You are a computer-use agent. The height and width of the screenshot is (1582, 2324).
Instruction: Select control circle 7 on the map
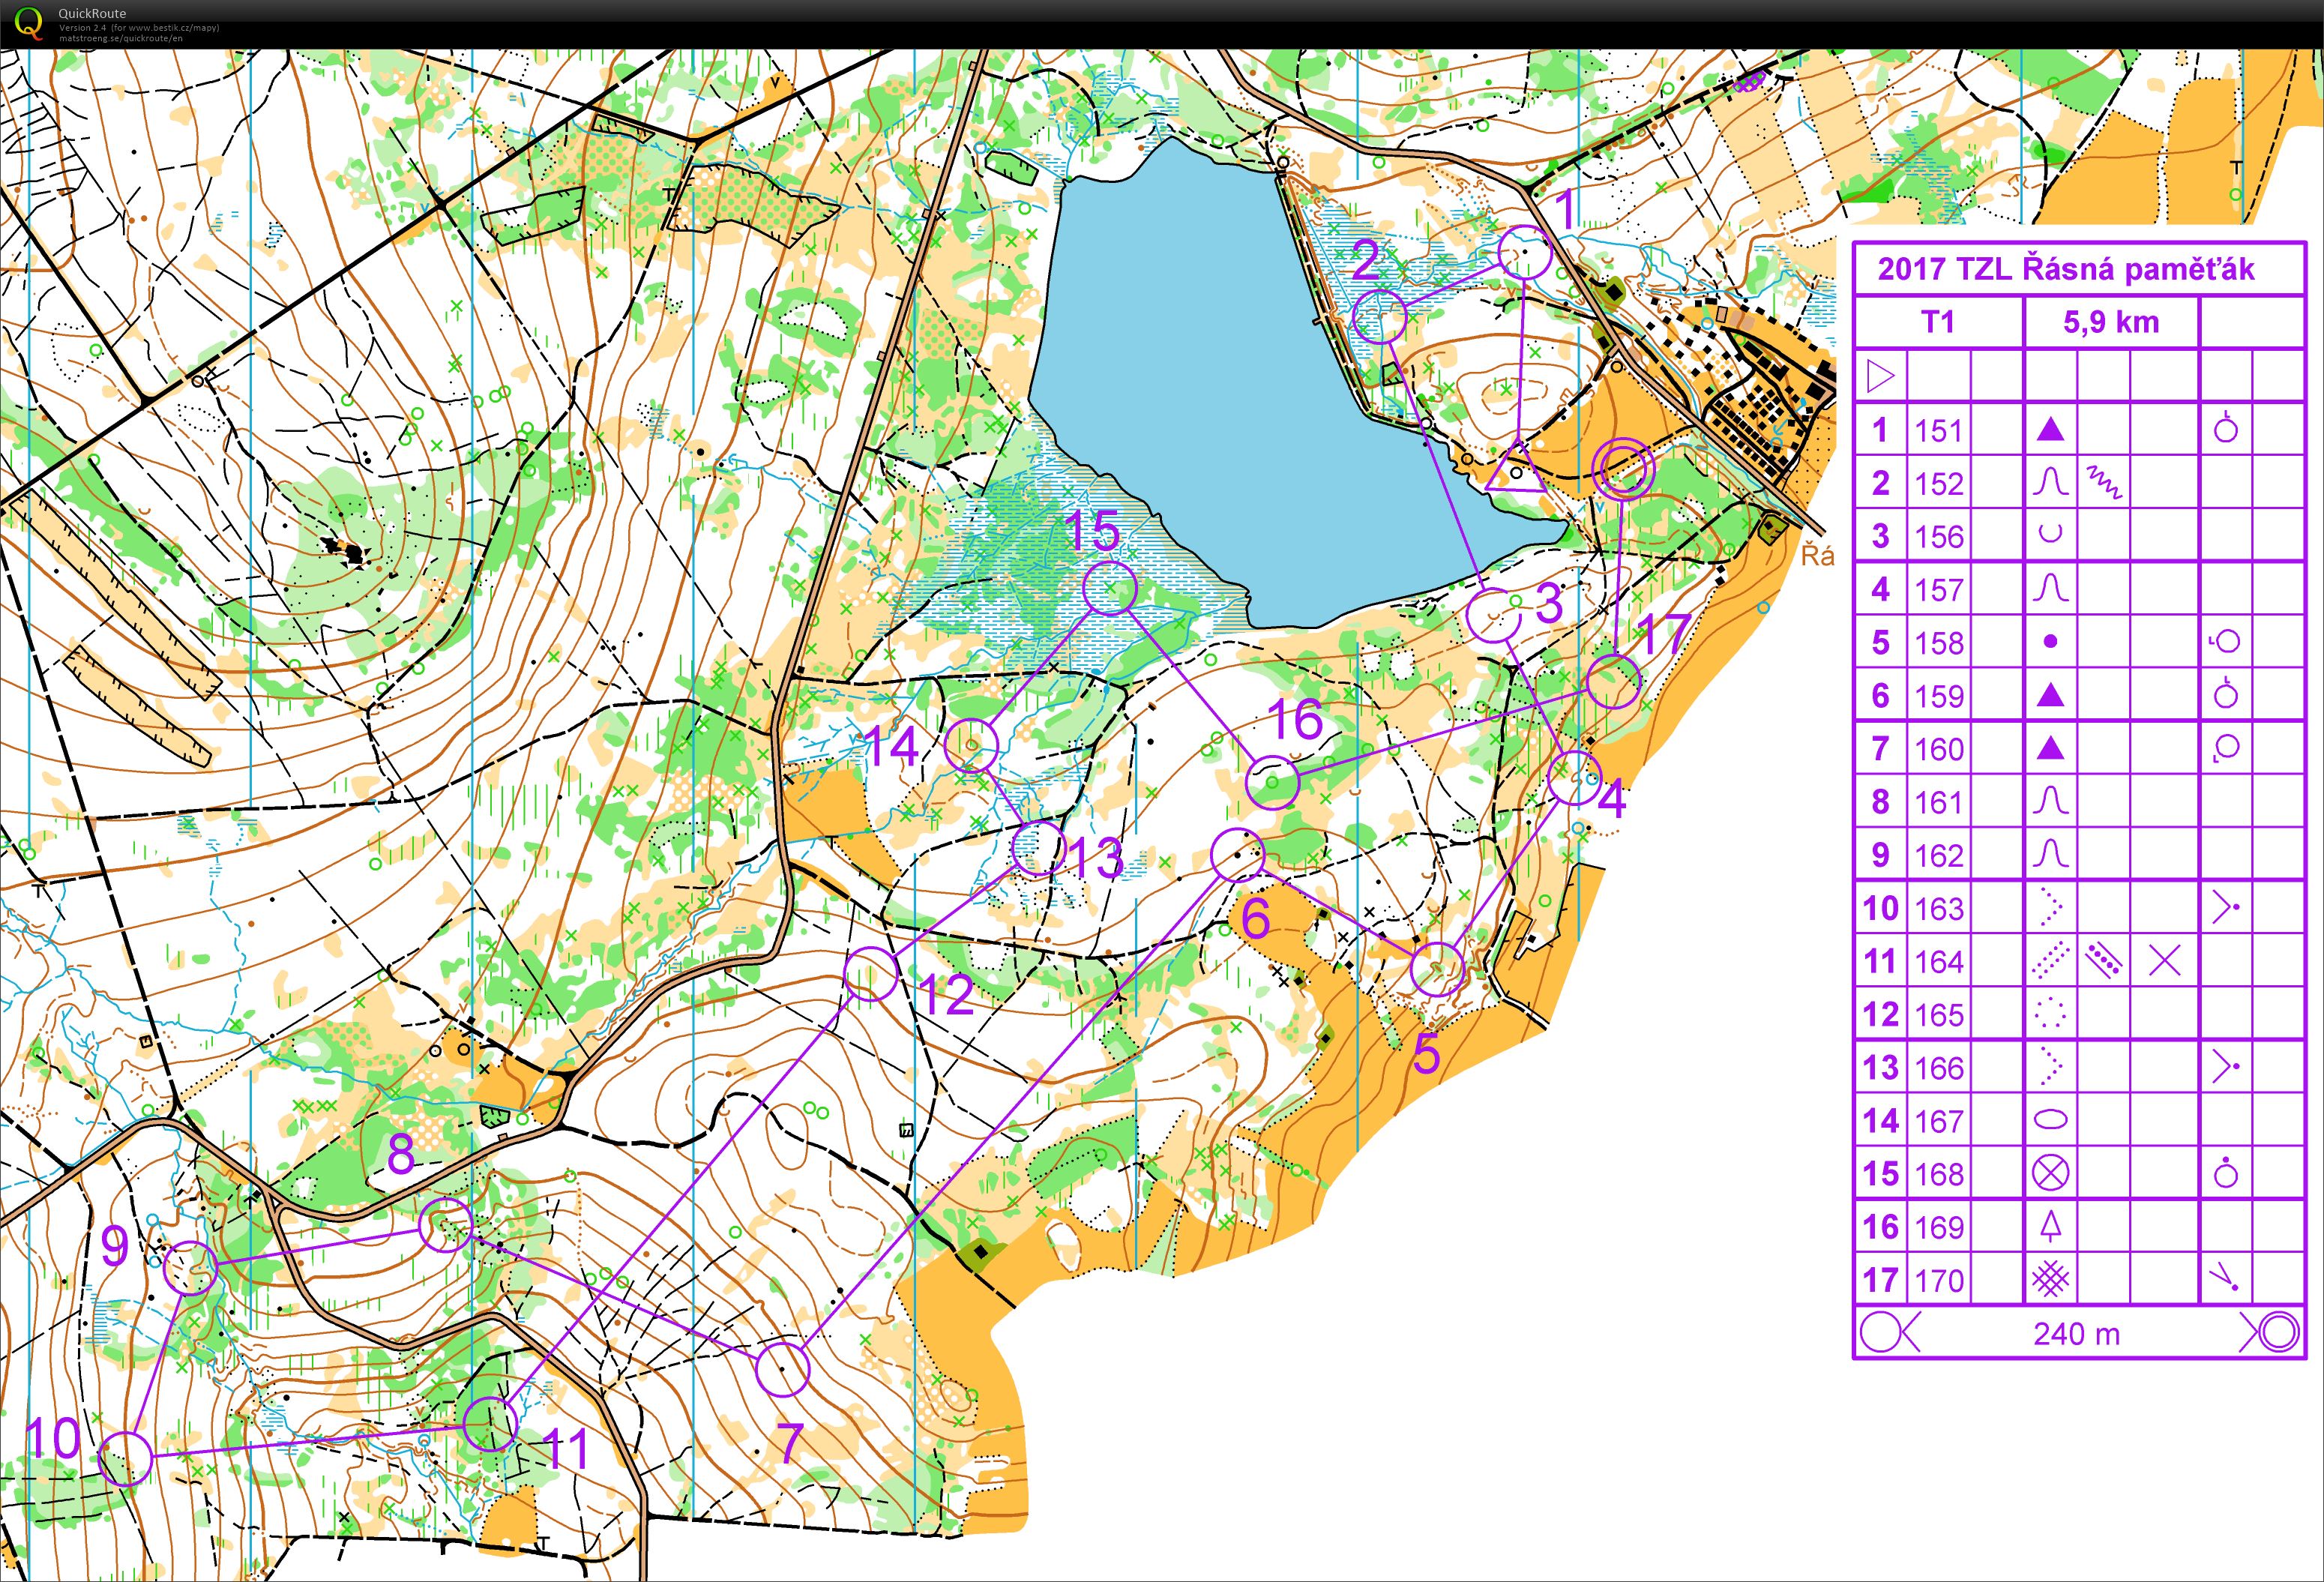(x=782, y=1369)
